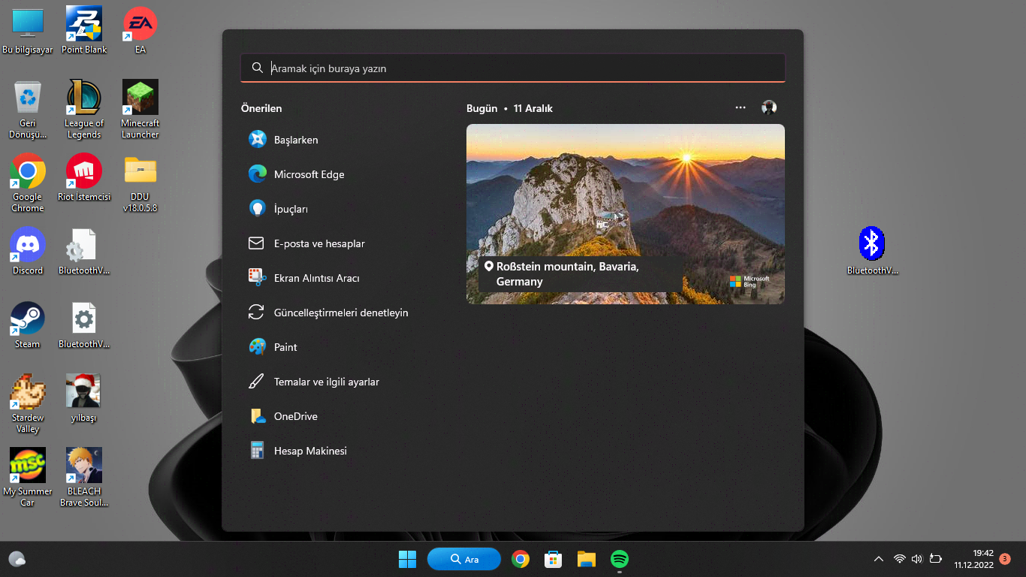Screen dimensions: 1026x577
Task: Select Stardew Valley desktop icon
Action: tap(28, 404)
